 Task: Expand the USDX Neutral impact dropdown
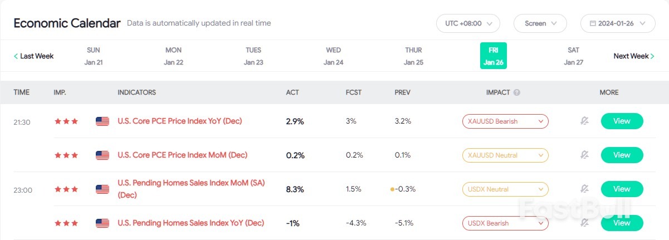(505, 189)
